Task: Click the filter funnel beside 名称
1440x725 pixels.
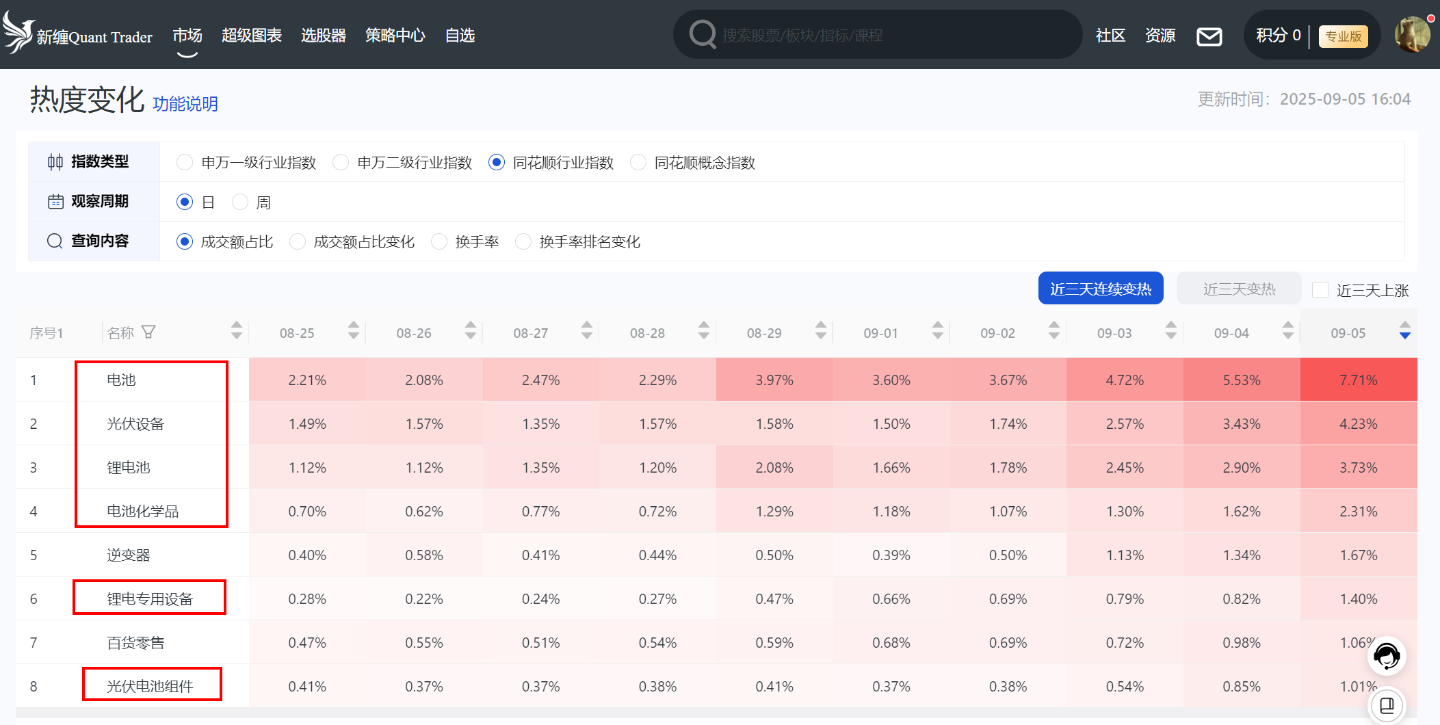Action: pos(148,332)
